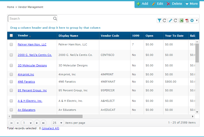This screenshot has width=204, height=137.
Task: Click the wrench settings icon
Action: coord(170,20)
